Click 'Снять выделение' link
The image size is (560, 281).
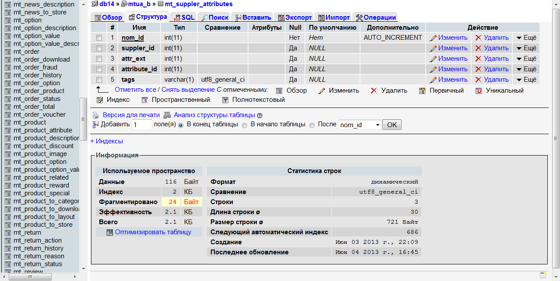tap(188, 90)
